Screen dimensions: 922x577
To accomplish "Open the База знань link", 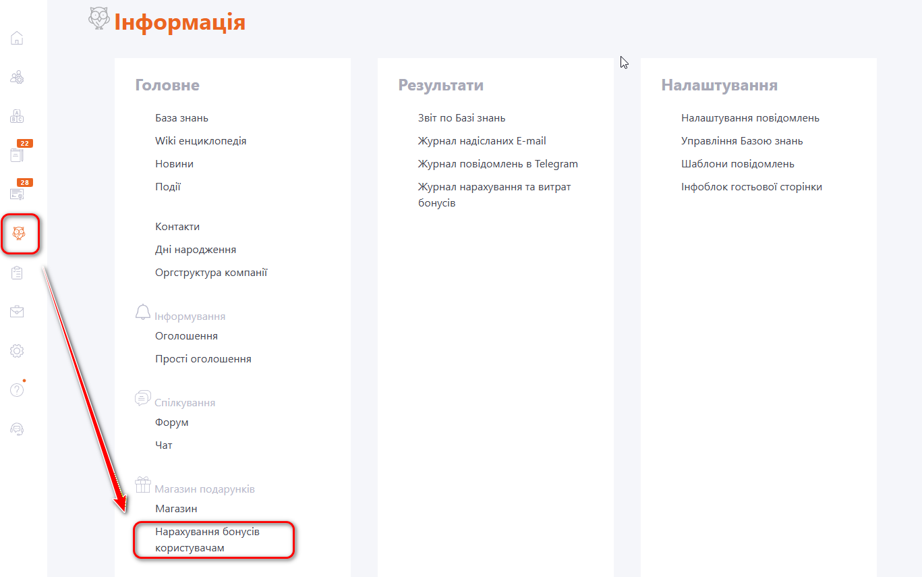I will click(181, 118).
